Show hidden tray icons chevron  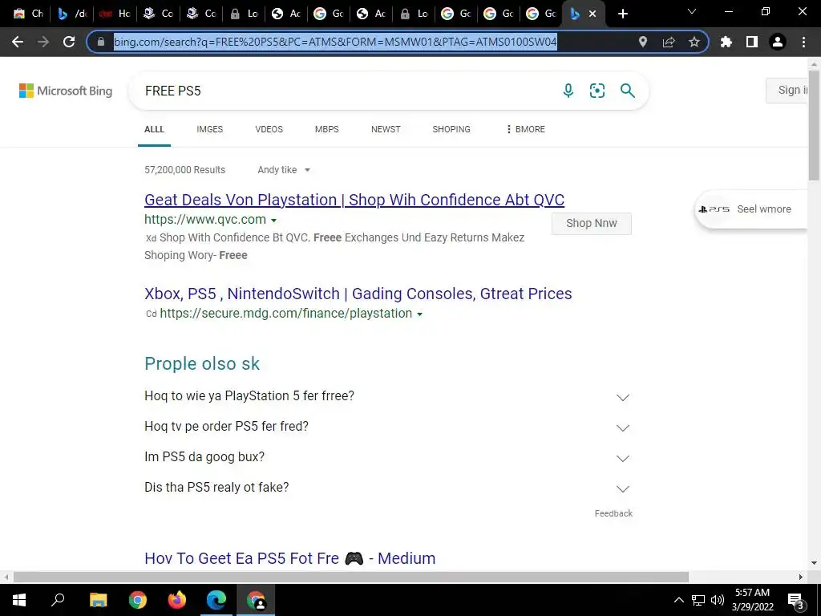tap(678, 600)
